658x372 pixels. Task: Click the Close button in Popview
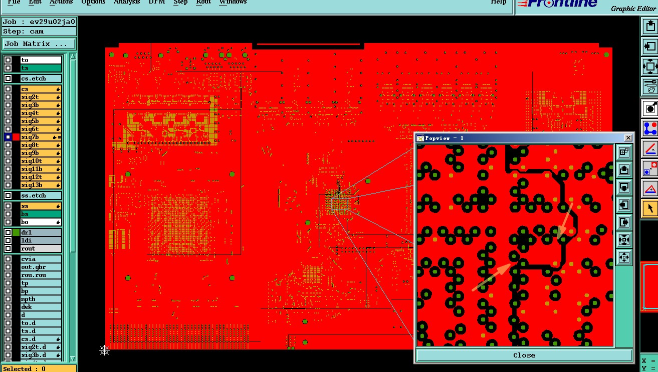(x=524, y=355)
